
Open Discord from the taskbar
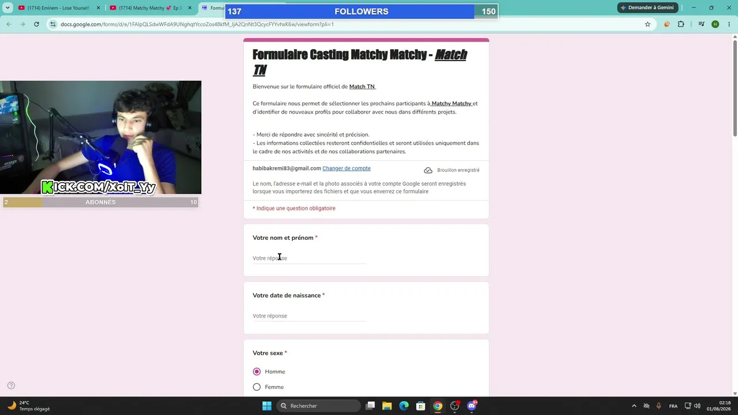tap(472, 406)
